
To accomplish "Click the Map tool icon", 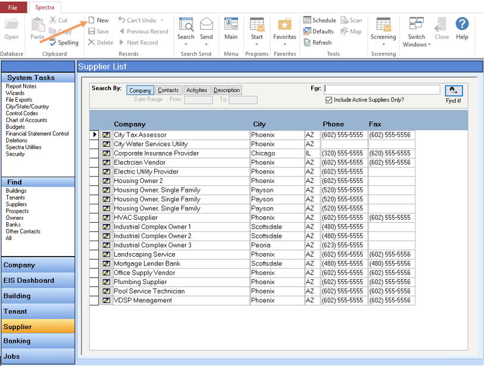I will 345,31.
